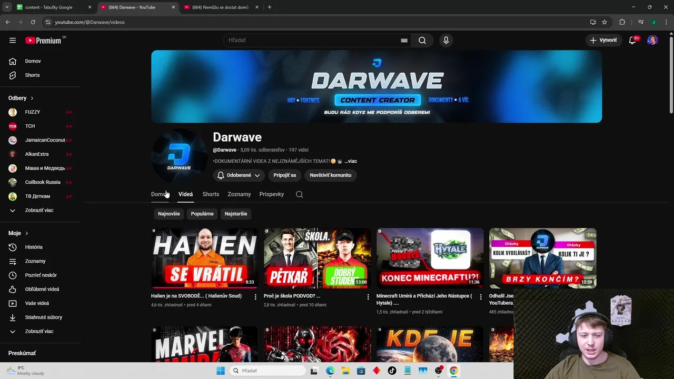This screenshot has height=379, width=674.
Task: Open the on-screen keyboard icon in search box
Action: click(404, 41)
